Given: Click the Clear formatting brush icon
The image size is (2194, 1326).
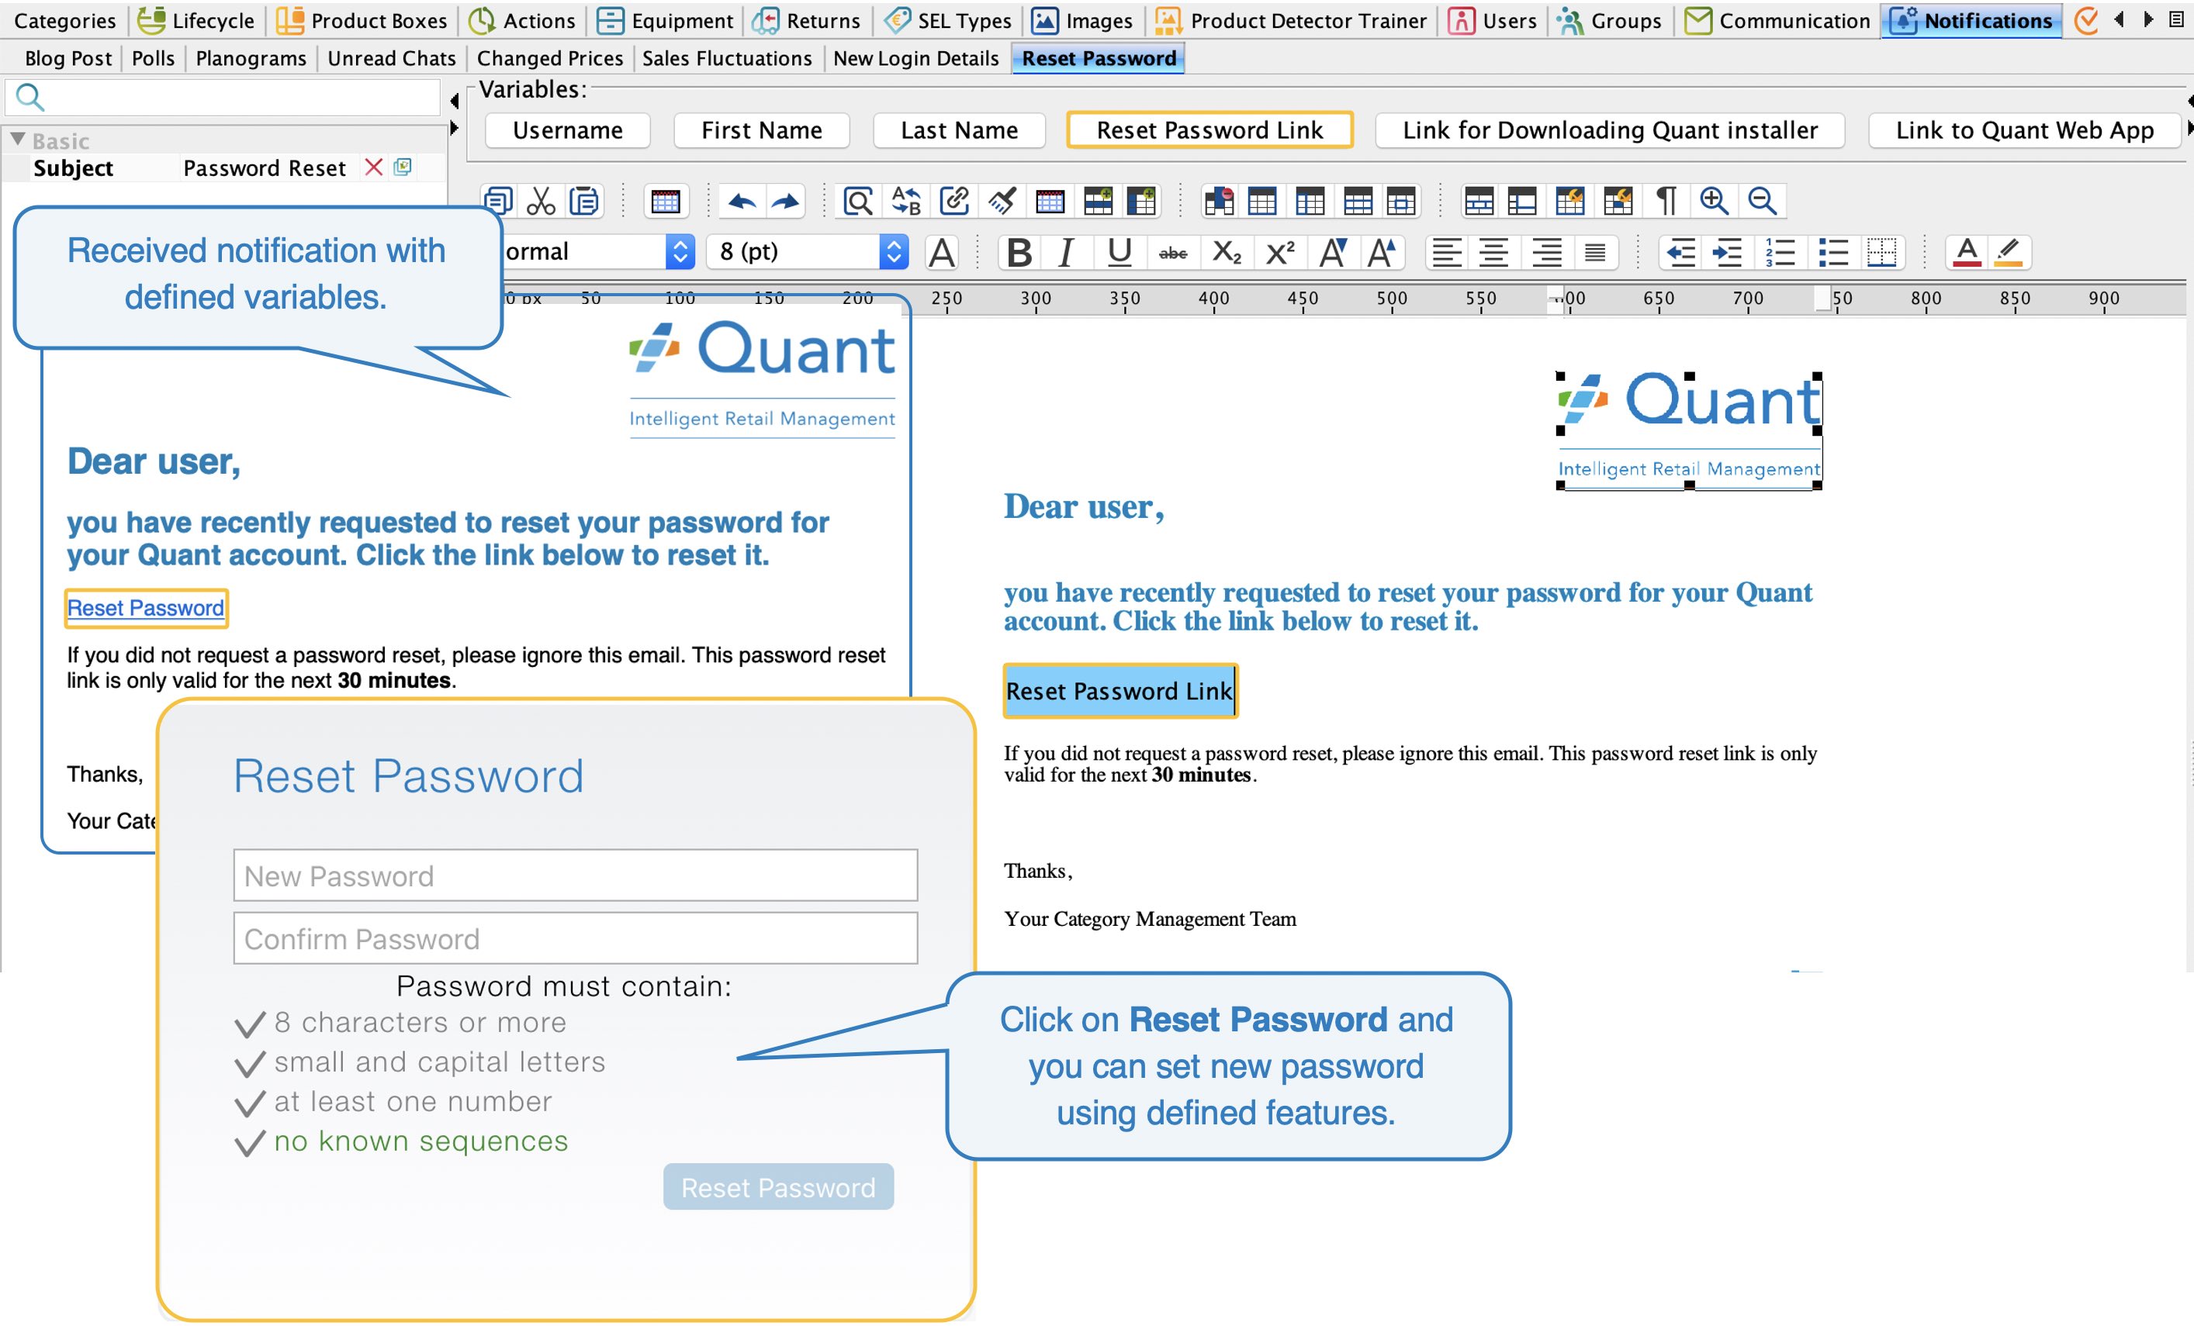Looking at the screenshot, I should tap(1002, 201).
